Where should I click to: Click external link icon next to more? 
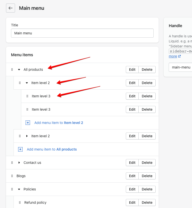pyautogui.click(x=179, y=56)
